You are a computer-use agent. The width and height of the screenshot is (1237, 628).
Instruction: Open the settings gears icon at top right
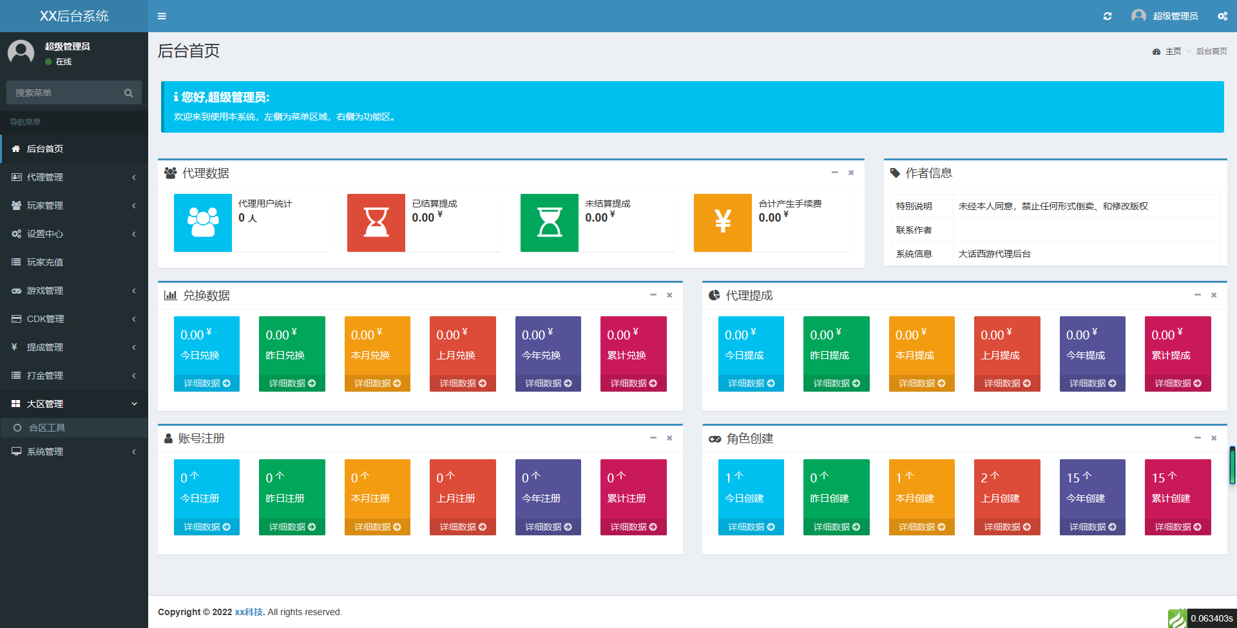pyautogui.click(x=1222, y=16)
